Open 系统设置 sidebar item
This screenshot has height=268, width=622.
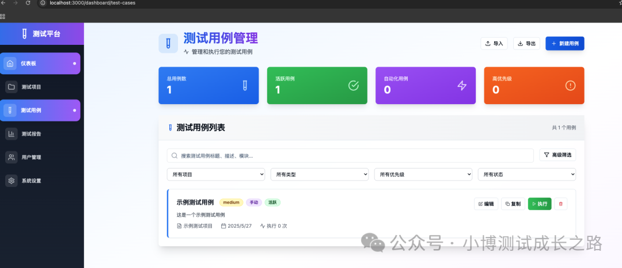coord(40,181)
